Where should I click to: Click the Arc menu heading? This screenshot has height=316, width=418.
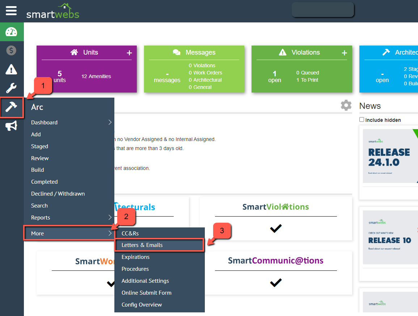point(37,107)
